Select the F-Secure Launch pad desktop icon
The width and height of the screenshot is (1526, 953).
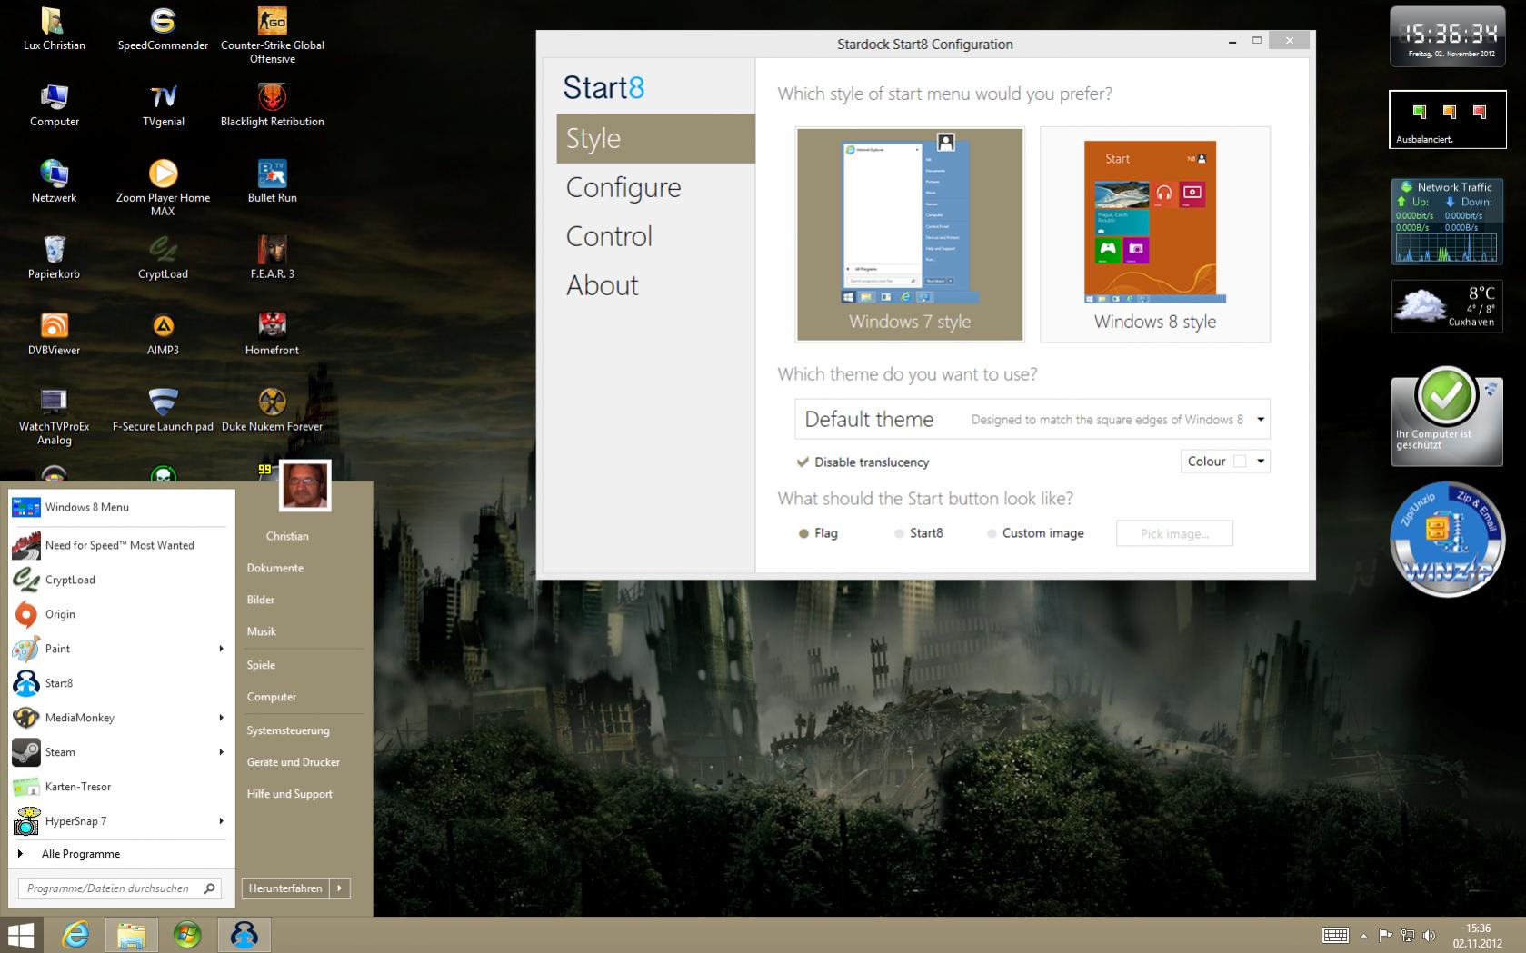[x=163, y=412]
